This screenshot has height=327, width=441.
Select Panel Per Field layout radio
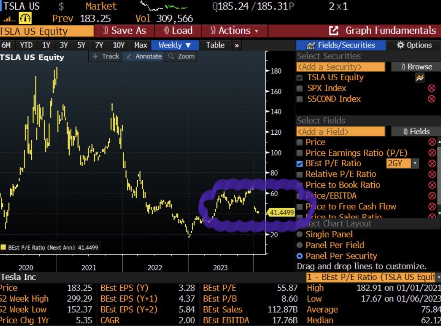[300, 245]
